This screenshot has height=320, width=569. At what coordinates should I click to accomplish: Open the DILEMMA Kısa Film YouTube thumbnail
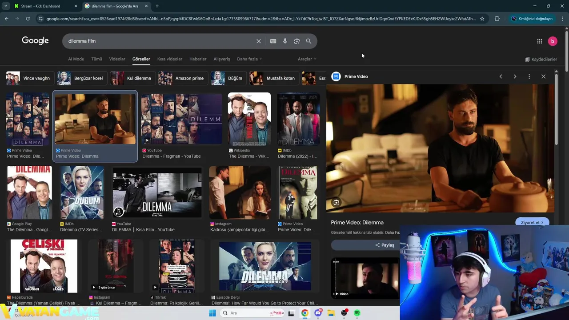pyautogui.click(x=157, y=192)
